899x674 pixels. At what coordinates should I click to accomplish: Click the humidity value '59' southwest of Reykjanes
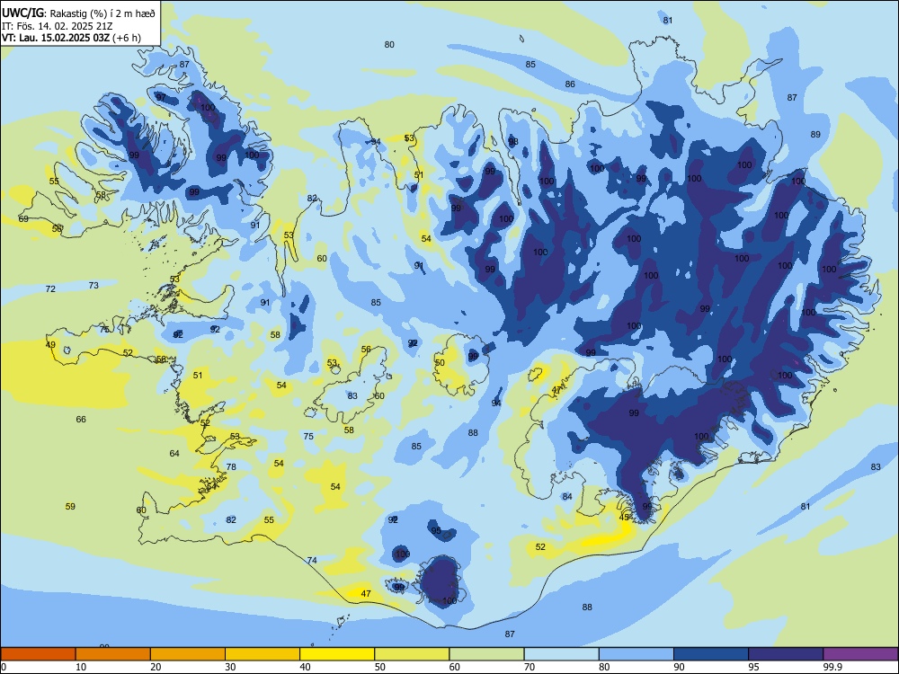[x=70, y=507]
